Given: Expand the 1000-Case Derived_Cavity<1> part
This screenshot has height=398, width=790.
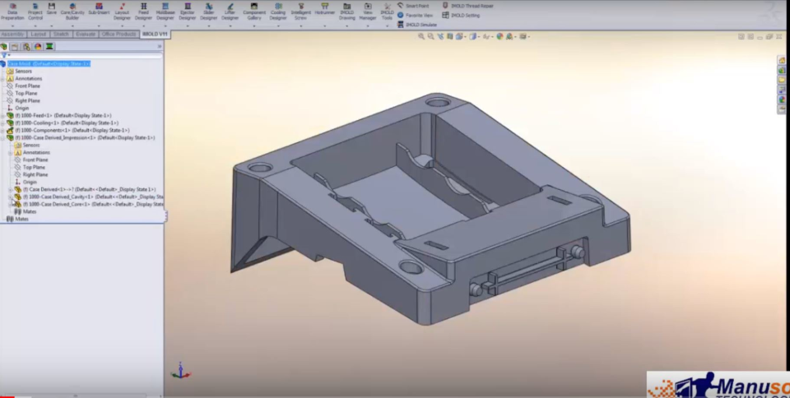Looking at the screenshot, I should tap(11, 197).
